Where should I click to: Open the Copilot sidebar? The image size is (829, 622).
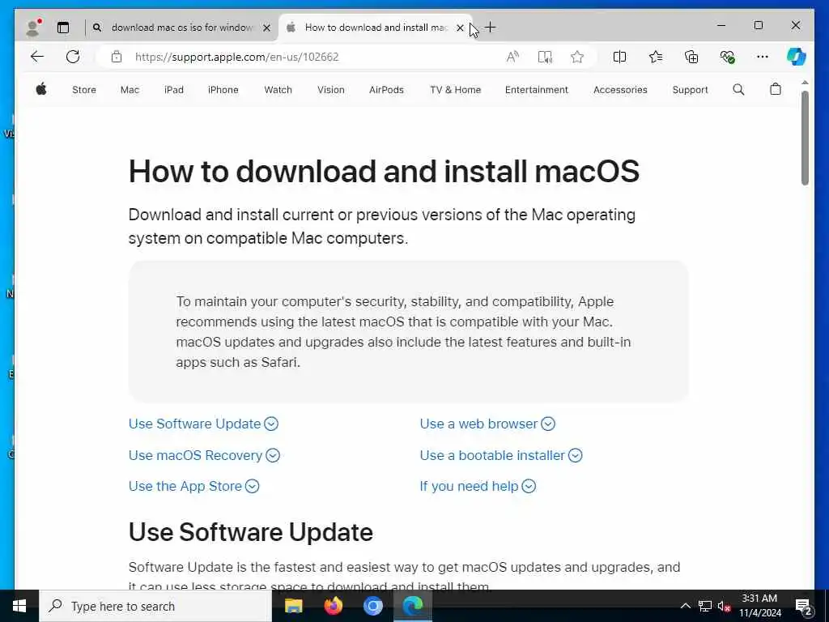pos(796,57)
